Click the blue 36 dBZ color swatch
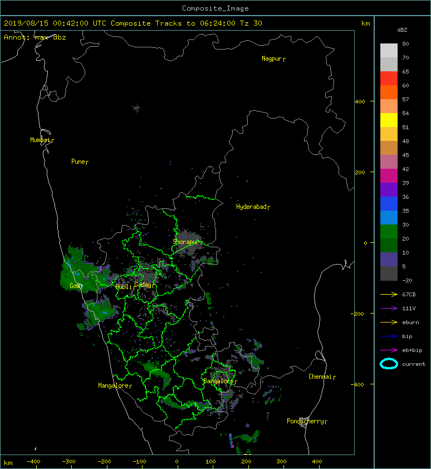The width and height of the screenshot is (431, 469). [x=389, y=203]
